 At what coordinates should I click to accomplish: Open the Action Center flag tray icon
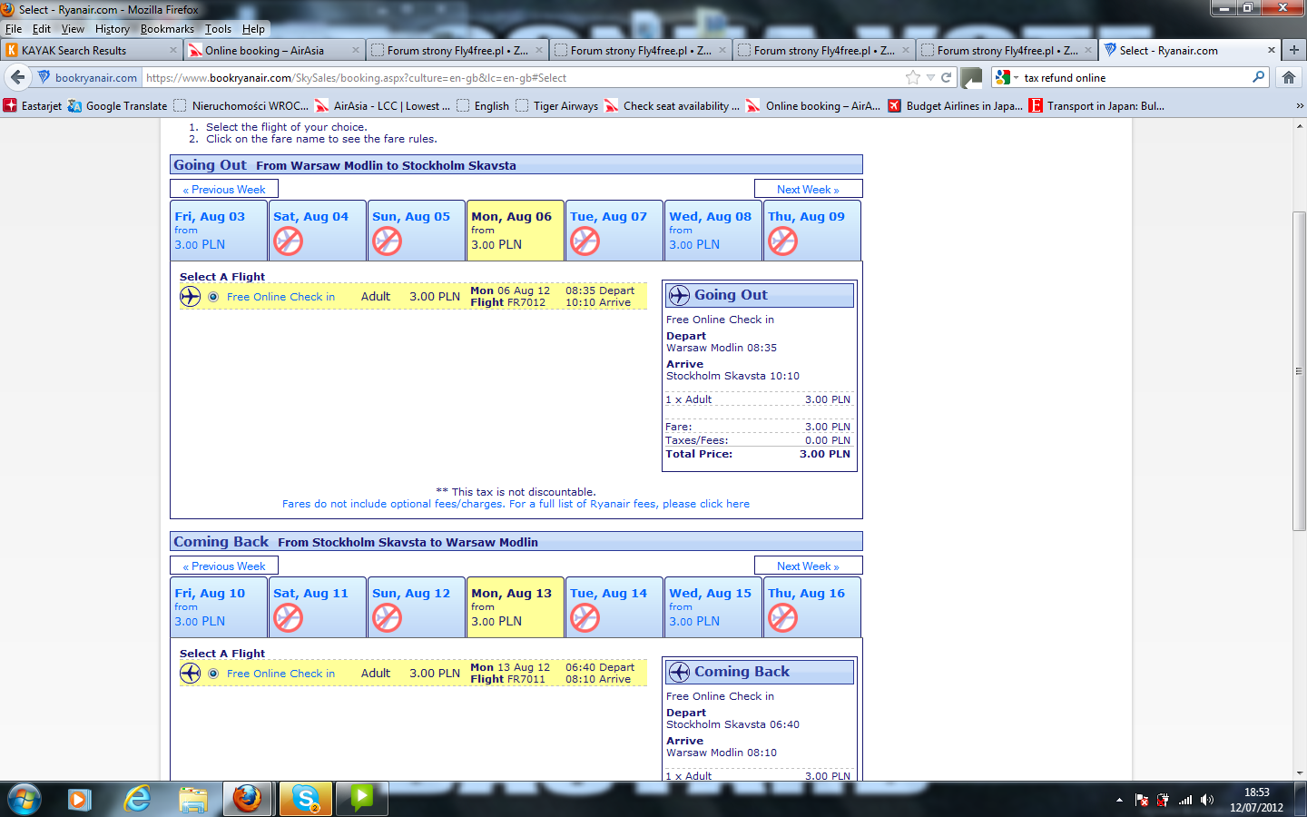coord(1142,800)
